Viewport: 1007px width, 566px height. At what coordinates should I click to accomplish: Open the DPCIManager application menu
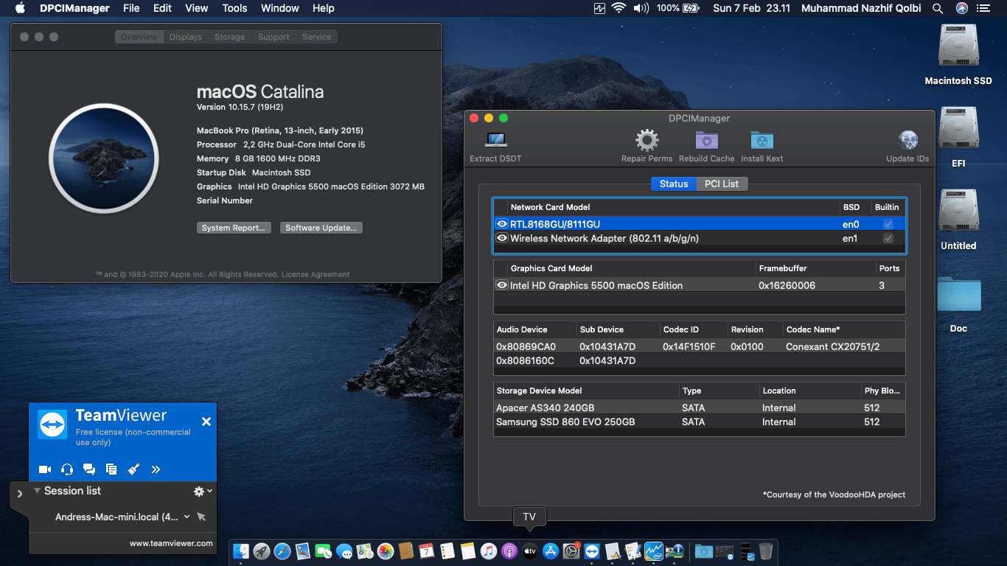(x=74, y=8)
